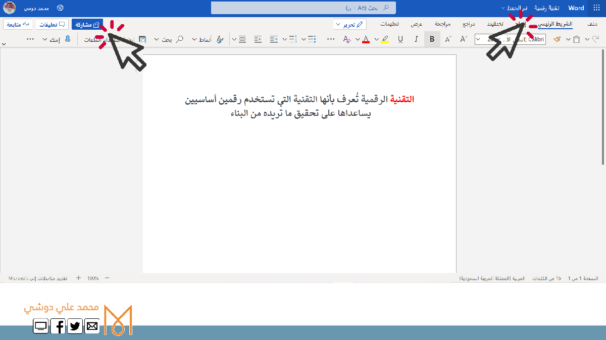Viewport: 606px width, 340px height.
Task: Open settings gear in the title bar
Action: [60, 8]
